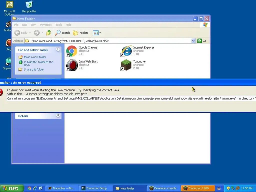Click Share this folder link
Viewport: 256px width, 192px height.
click(34, 69)
